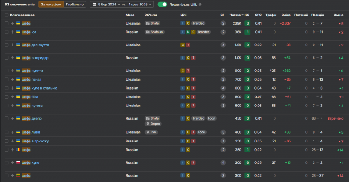Sort by the "Частка" column header

click(x=236, y=15)
